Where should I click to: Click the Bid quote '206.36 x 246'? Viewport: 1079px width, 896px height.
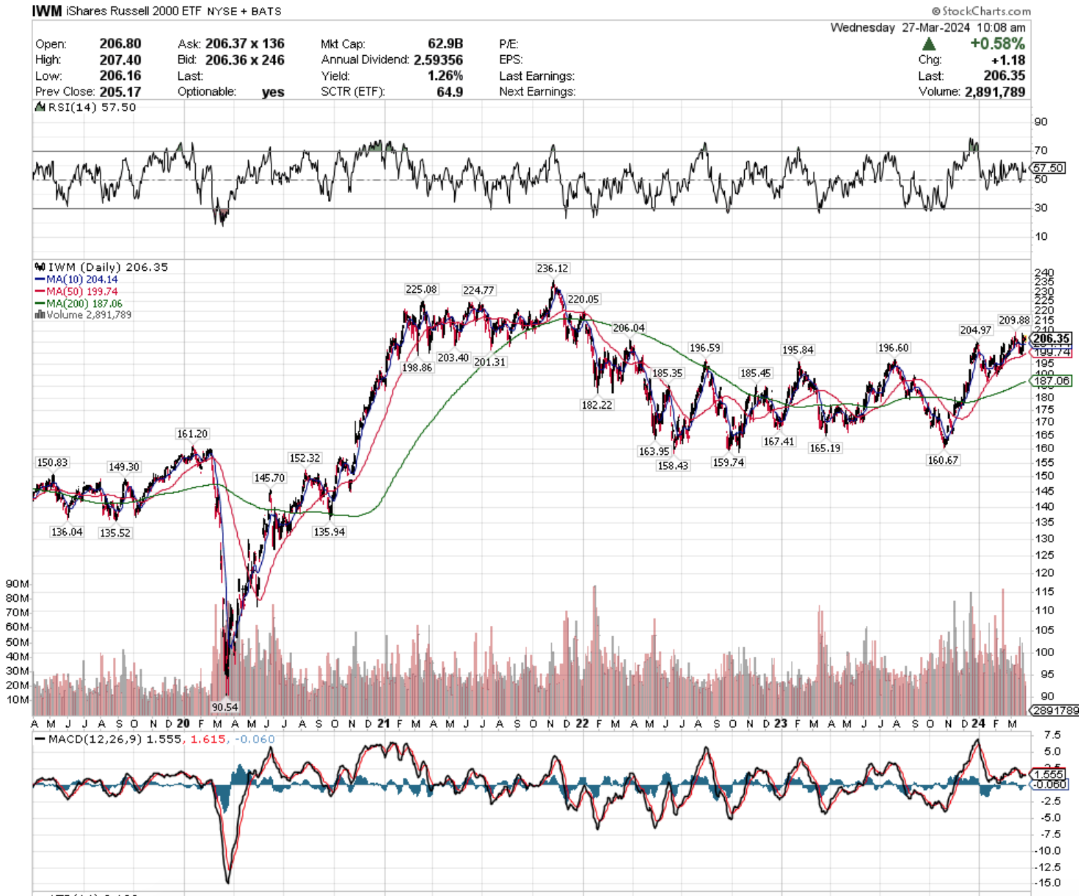(x=245, y=60)
